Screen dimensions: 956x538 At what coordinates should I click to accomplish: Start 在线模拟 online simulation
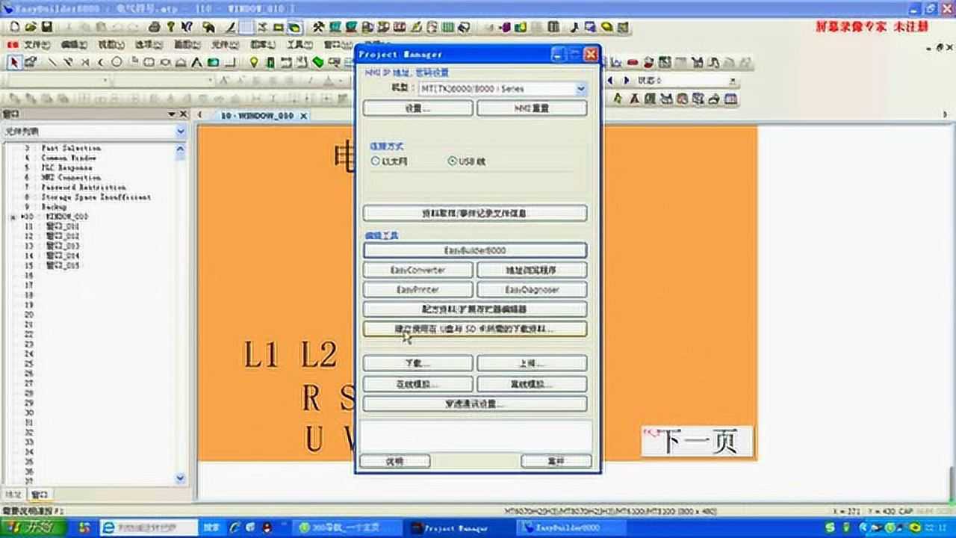tap(418, 383)
